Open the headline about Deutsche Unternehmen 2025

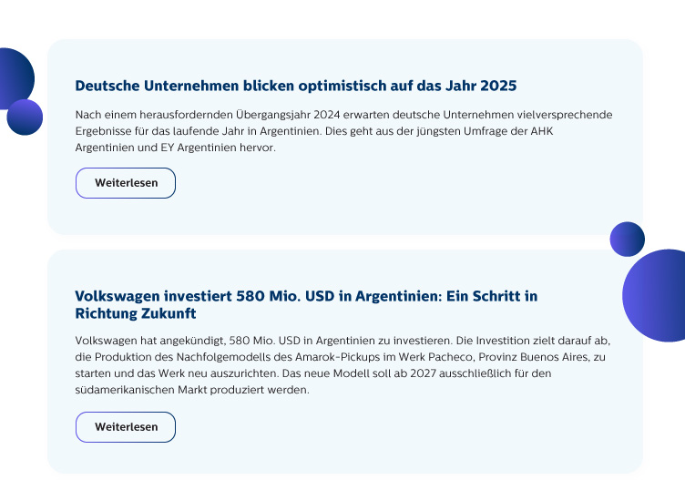point(295,86)
